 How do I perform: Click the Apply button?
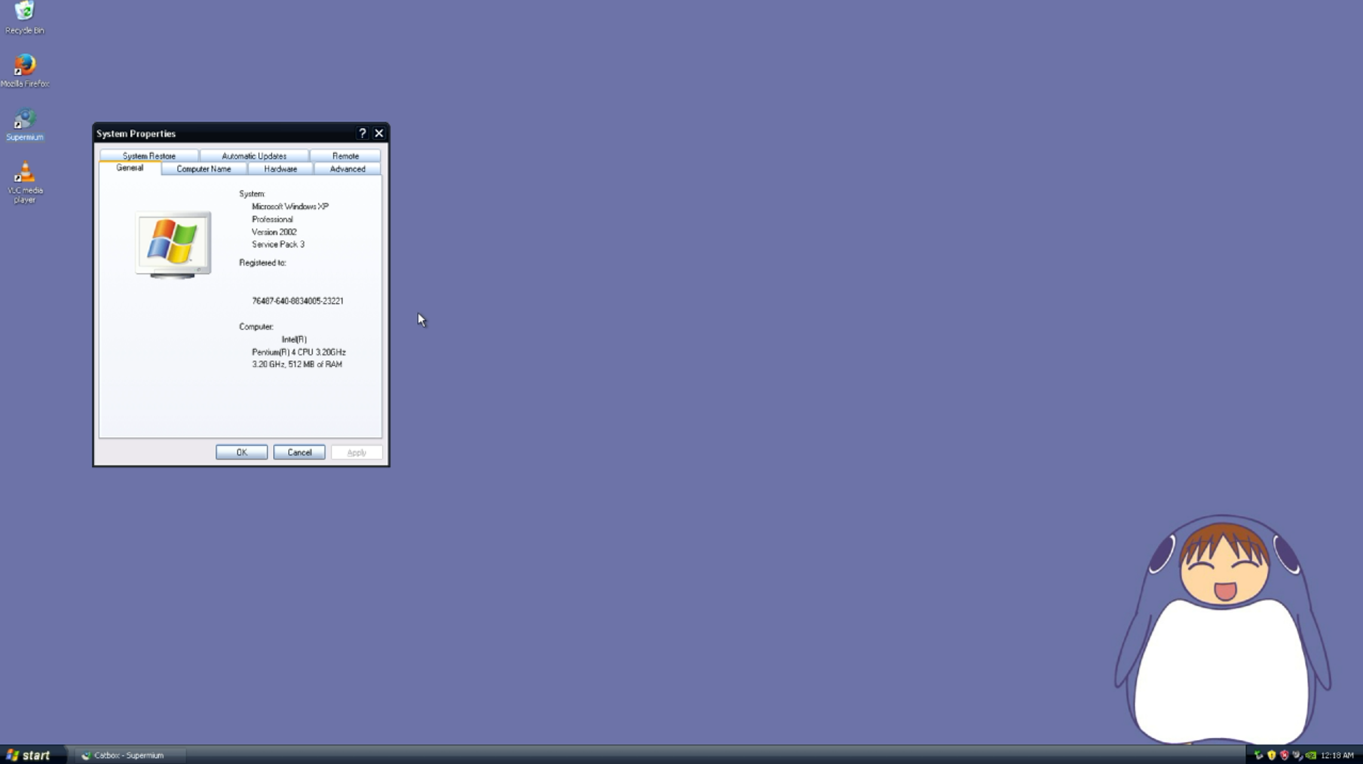pyautogui.click(x=357, y=452)
